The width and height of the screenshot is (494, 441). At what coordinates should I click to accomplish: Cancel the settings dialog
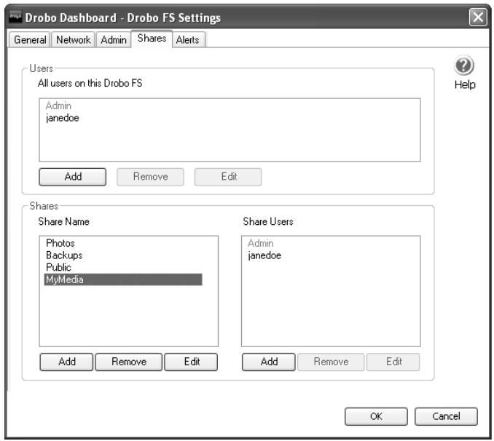click(x=446, y=416)
